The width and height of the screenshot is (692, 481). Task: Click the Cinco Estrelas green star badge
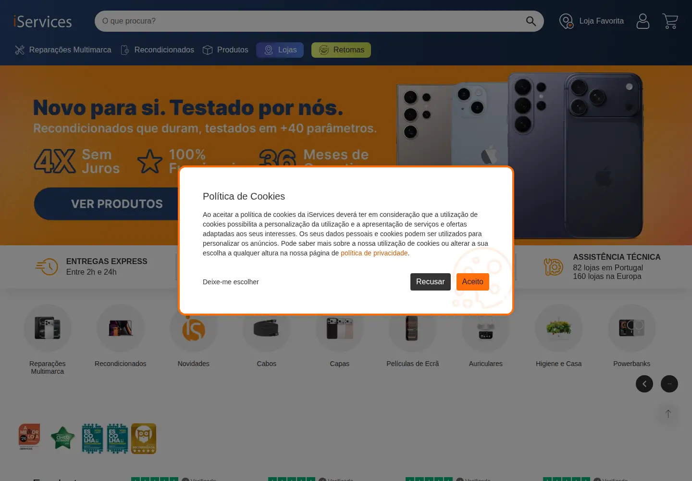63,438
